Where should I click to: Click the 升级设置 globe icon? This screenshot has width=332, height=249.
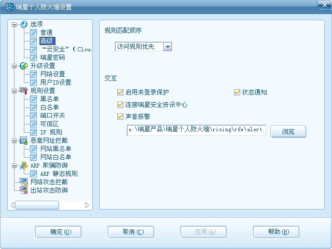[x=24, y=66]
